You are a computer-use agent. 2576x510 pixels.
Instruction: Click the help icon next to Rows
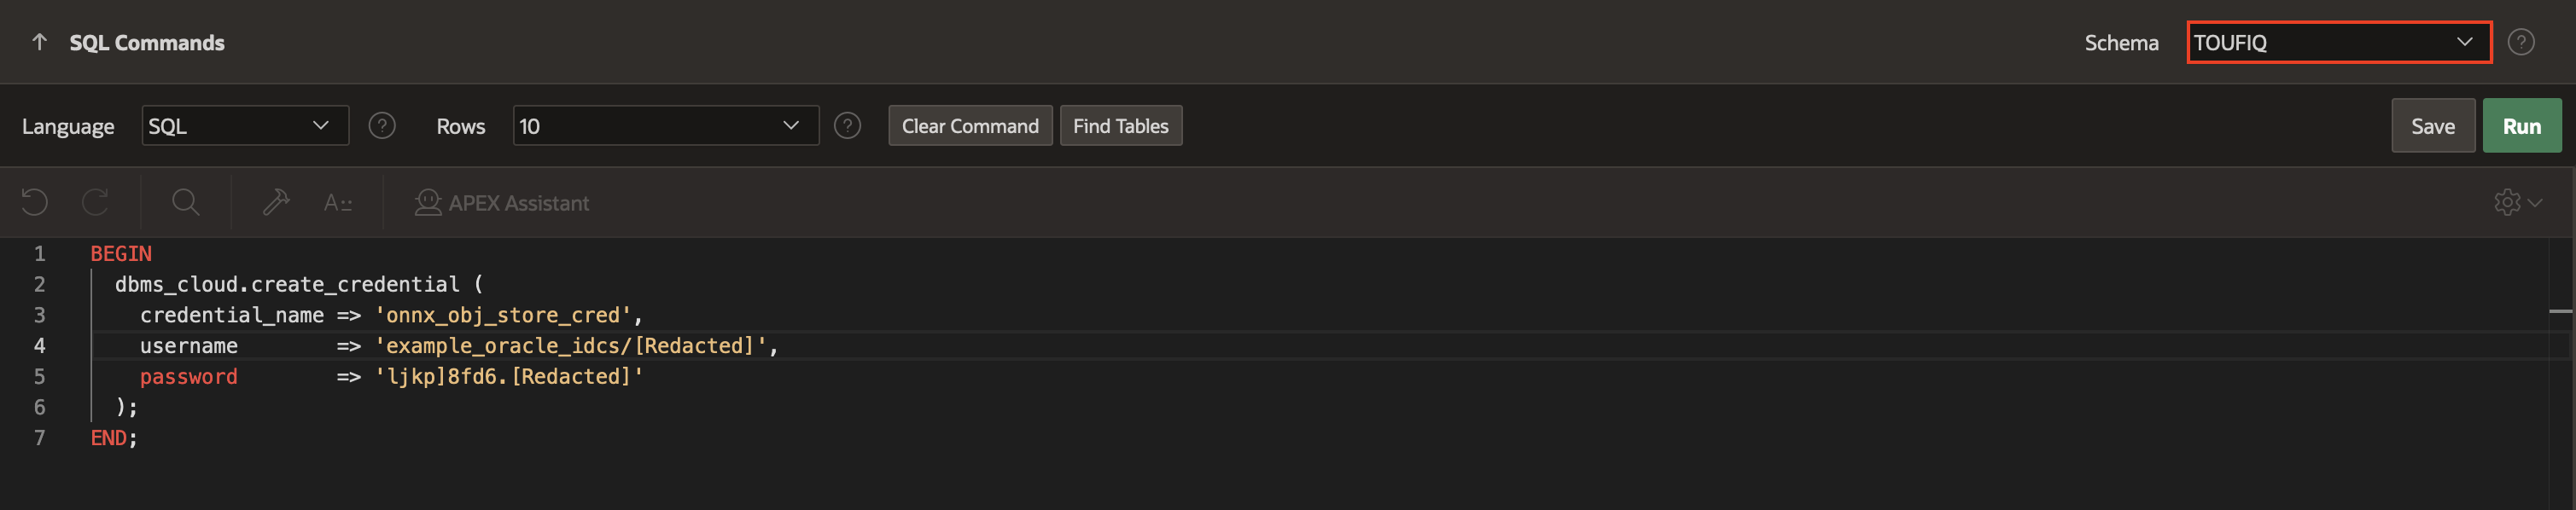pyautogui.click(x=847, y=126)
